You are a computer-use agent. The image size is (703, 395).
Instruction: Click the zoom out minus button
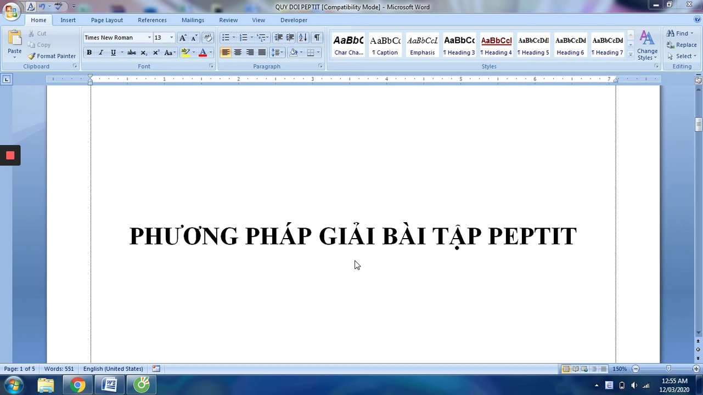coord(635,369)
